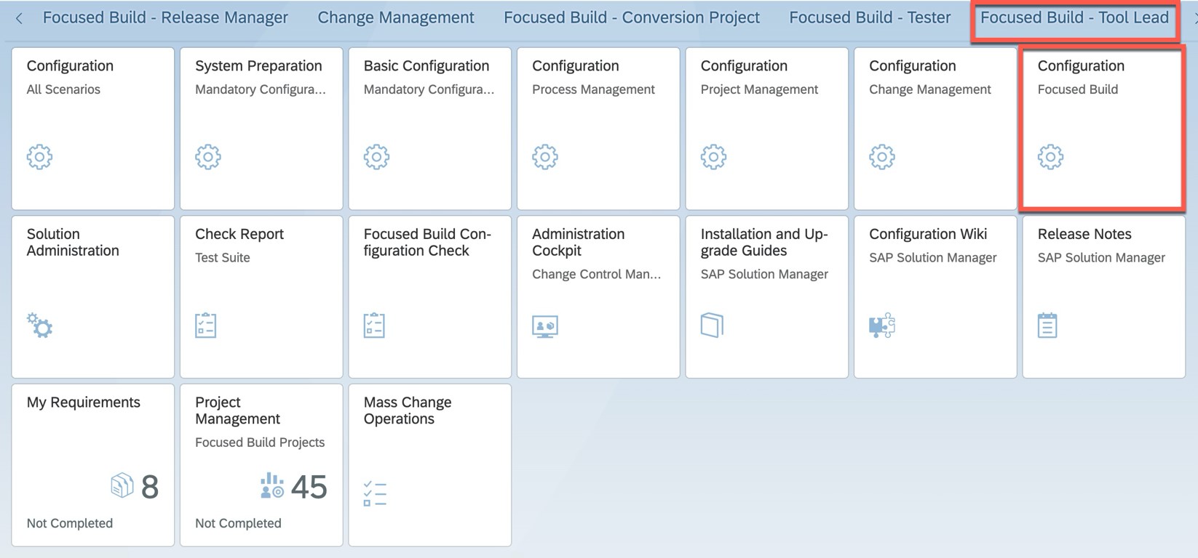Open Configuration Change Management tile subtitle

point(929,89)
